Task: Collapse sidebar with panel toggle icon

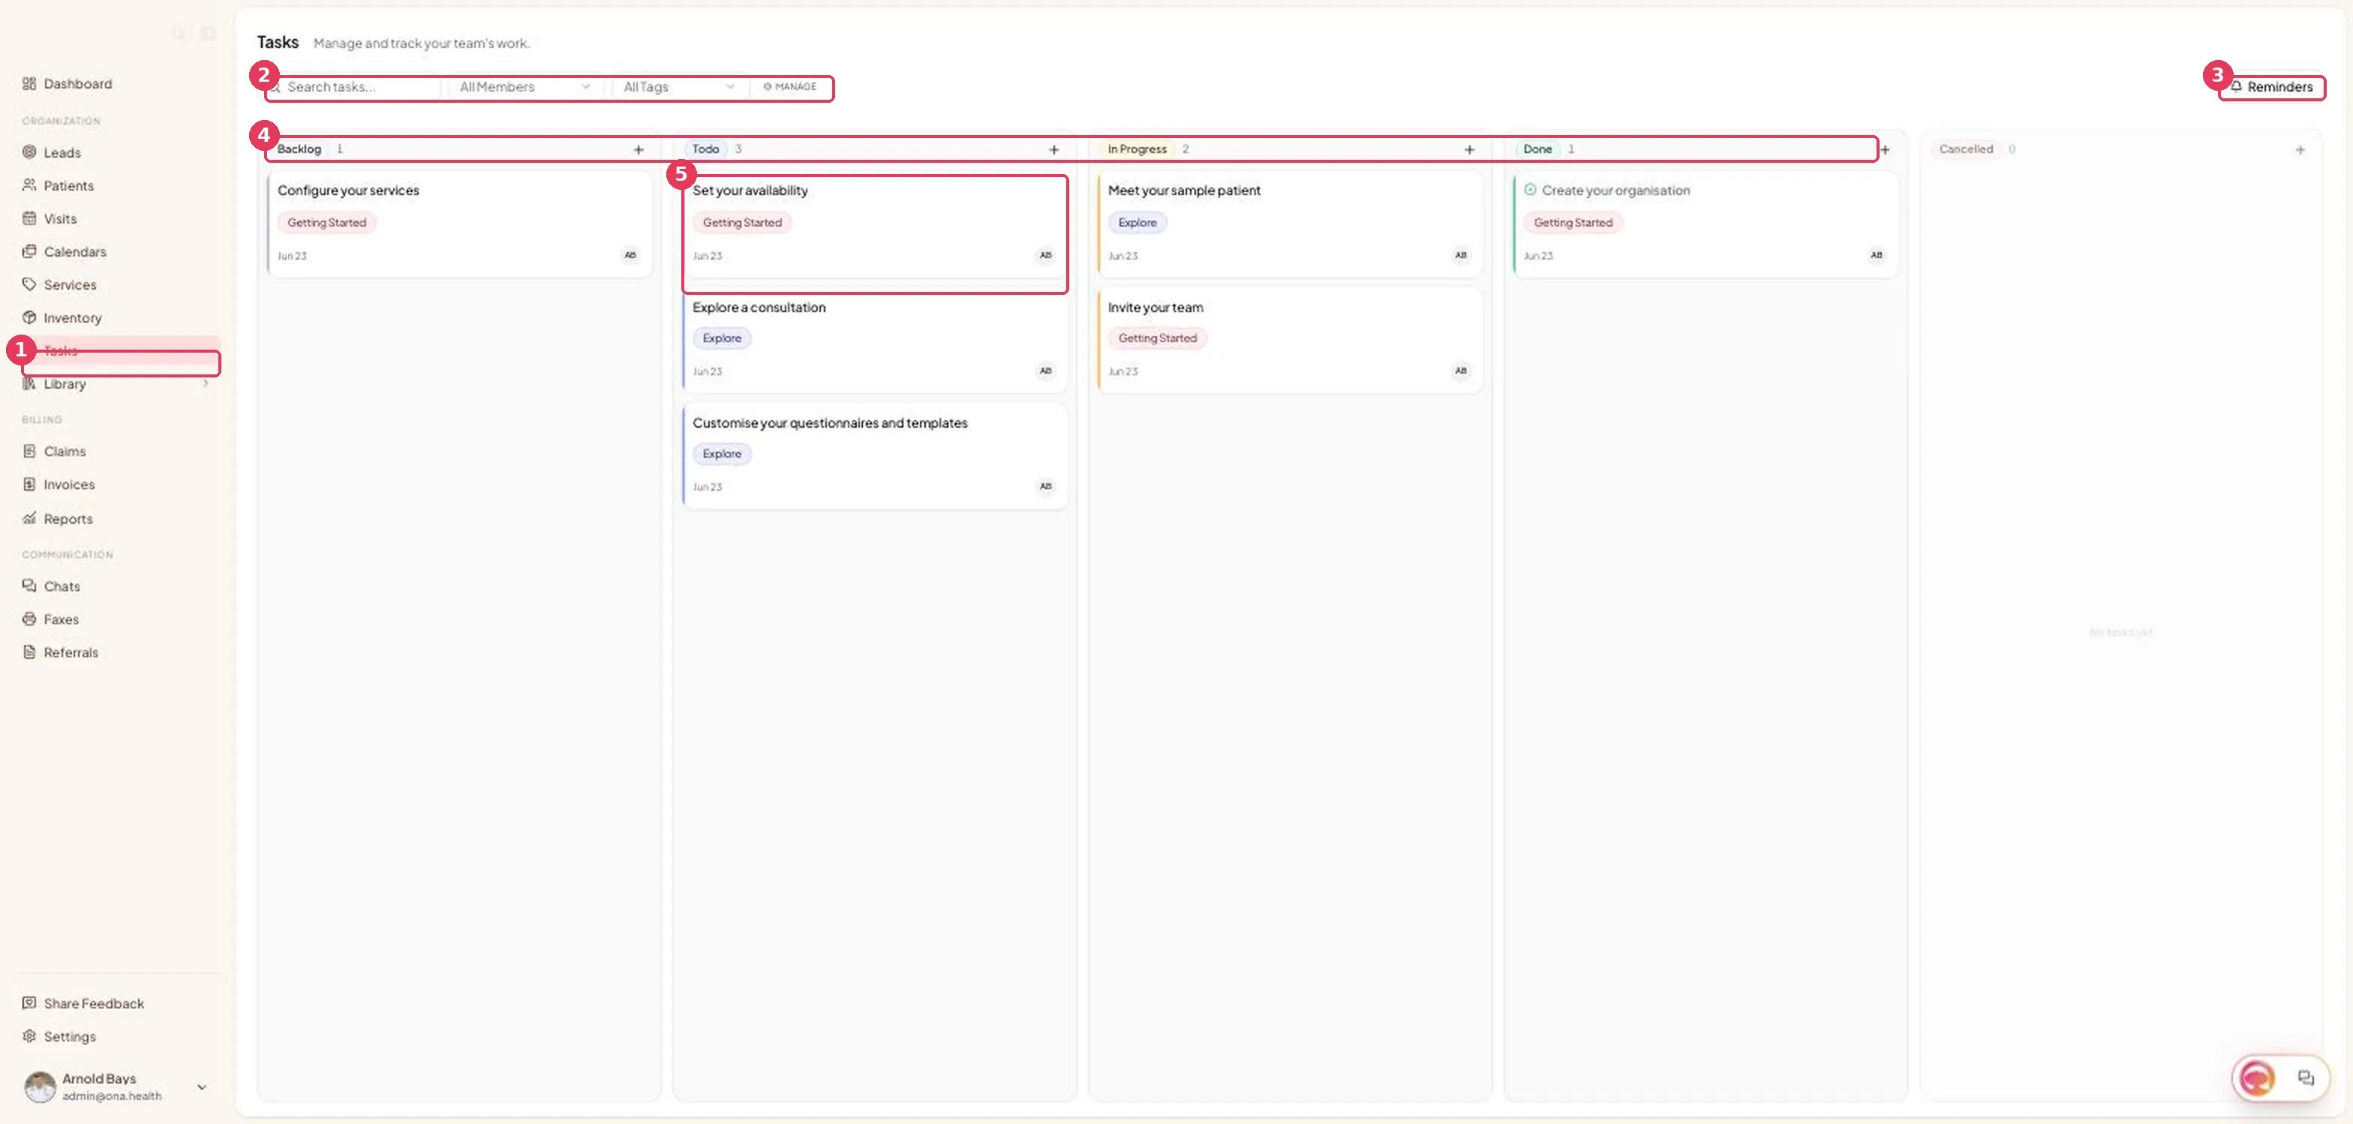Action: [207, 34]
